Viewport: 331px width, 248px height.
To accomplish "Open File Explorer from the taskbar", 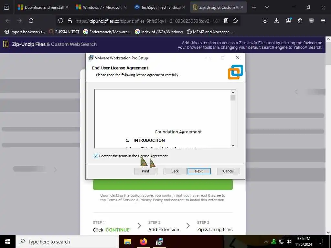I will tap(127, 242).
